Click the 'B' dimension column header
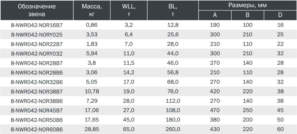Image resolution: width=297 pixels, height=134 pixels. (247, 15)
